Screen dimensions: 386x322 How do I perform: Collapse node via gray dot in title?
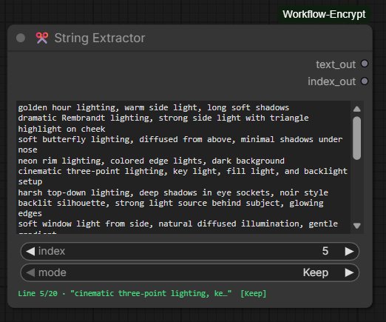point(21,38)
